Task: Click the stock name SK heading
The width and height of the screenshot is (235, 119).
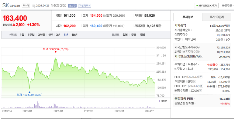Action: tap(5, 5)
